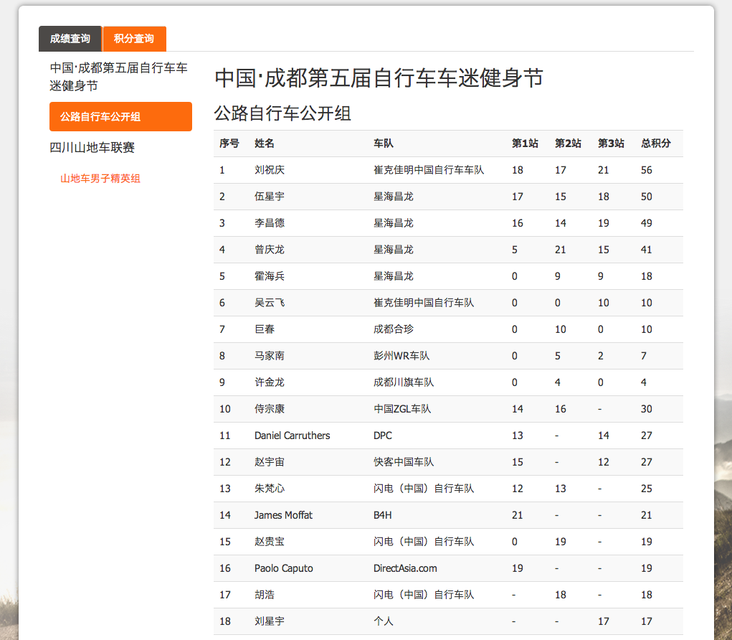Click the 第1站 column header
Viewport: 732px width, 640px height.
point(526,143)
